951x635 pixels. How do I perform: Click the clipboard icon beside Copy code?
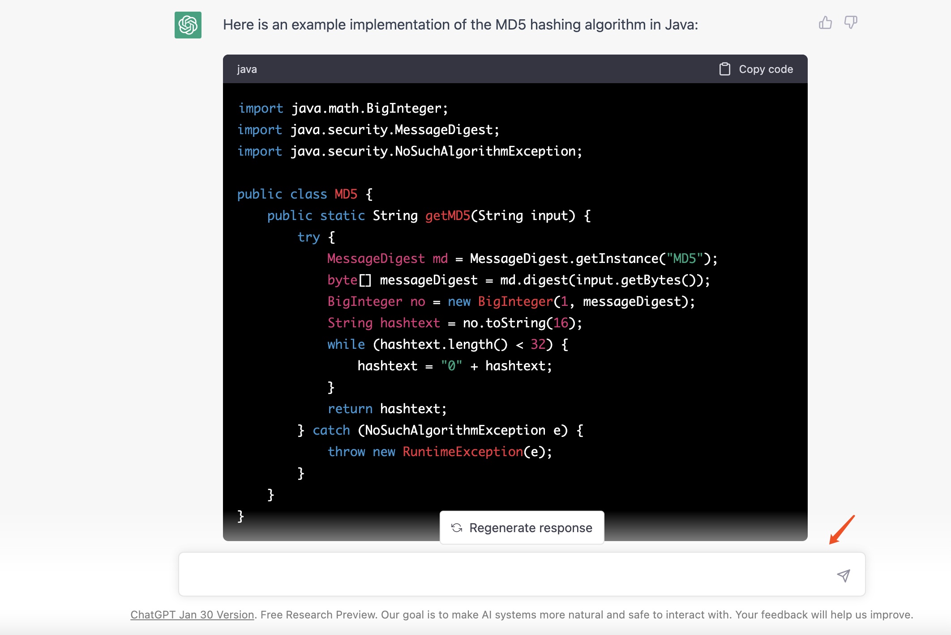click(x=724, y=69)
